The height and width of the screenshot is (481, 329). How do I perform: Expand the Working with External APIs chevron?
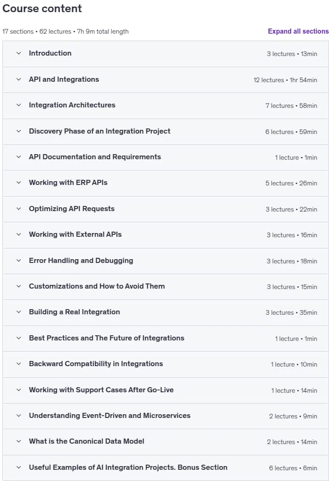coord(19,235)
